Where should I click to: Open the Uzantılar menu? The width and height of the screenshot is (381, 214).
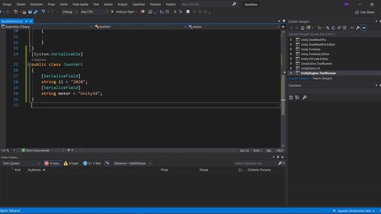(139, 4)
